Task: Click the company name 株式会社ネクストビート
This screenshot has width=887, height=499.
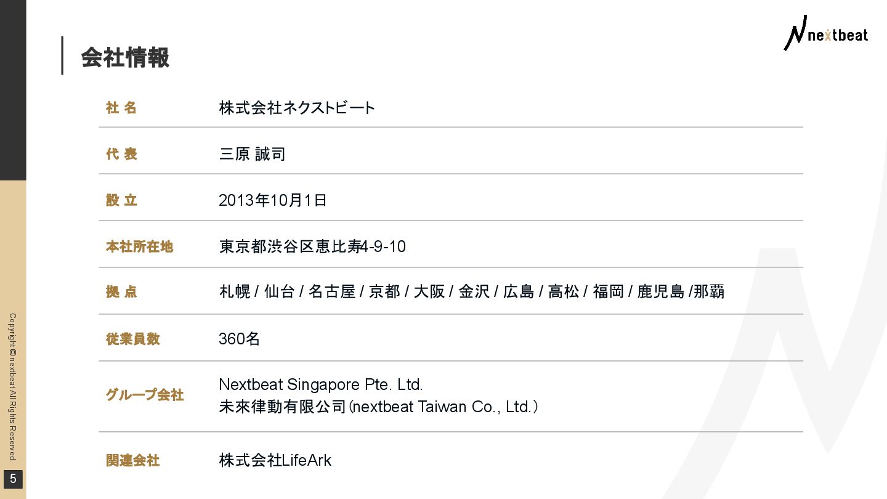Action: click(x=297, y=108)
